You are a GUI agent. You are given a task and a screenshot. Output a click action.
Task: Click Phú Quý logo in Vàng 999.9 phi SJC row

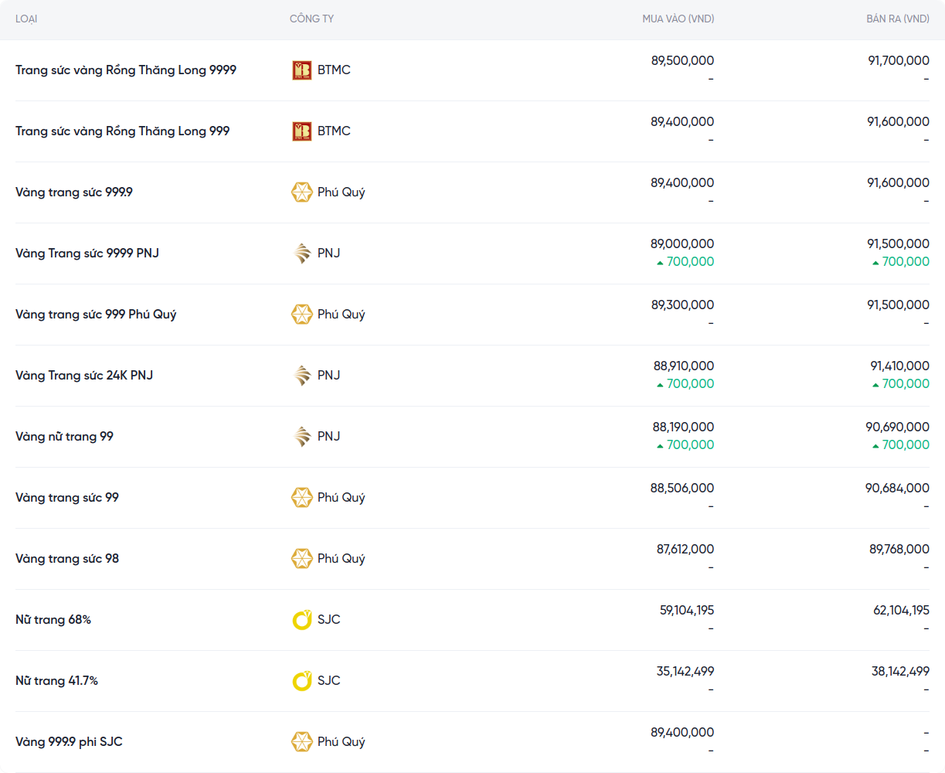[301, 742]
